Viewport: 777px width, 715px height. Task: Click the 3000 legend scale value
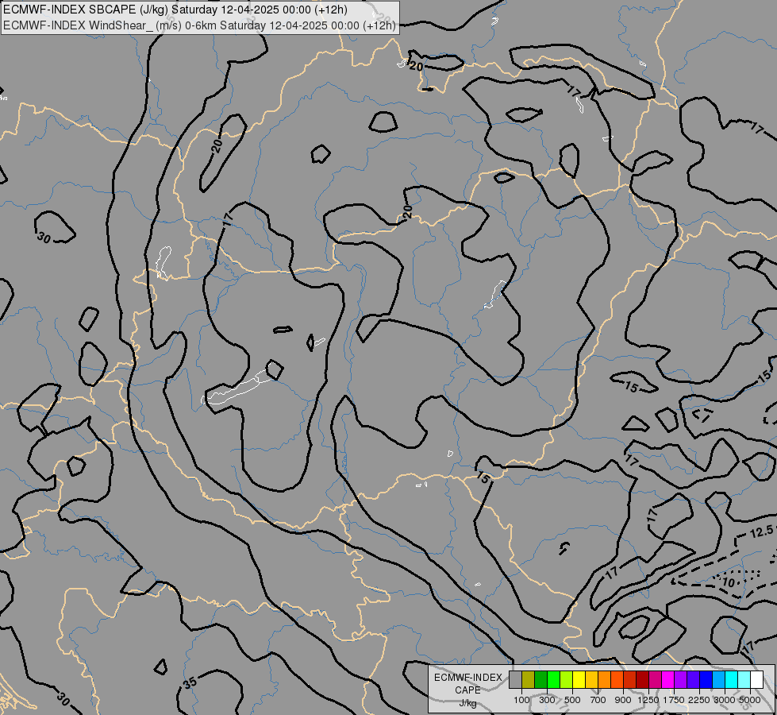pos(725,700)
